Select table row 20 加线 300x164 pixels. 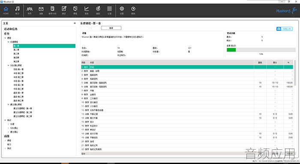tap(187, 141)
